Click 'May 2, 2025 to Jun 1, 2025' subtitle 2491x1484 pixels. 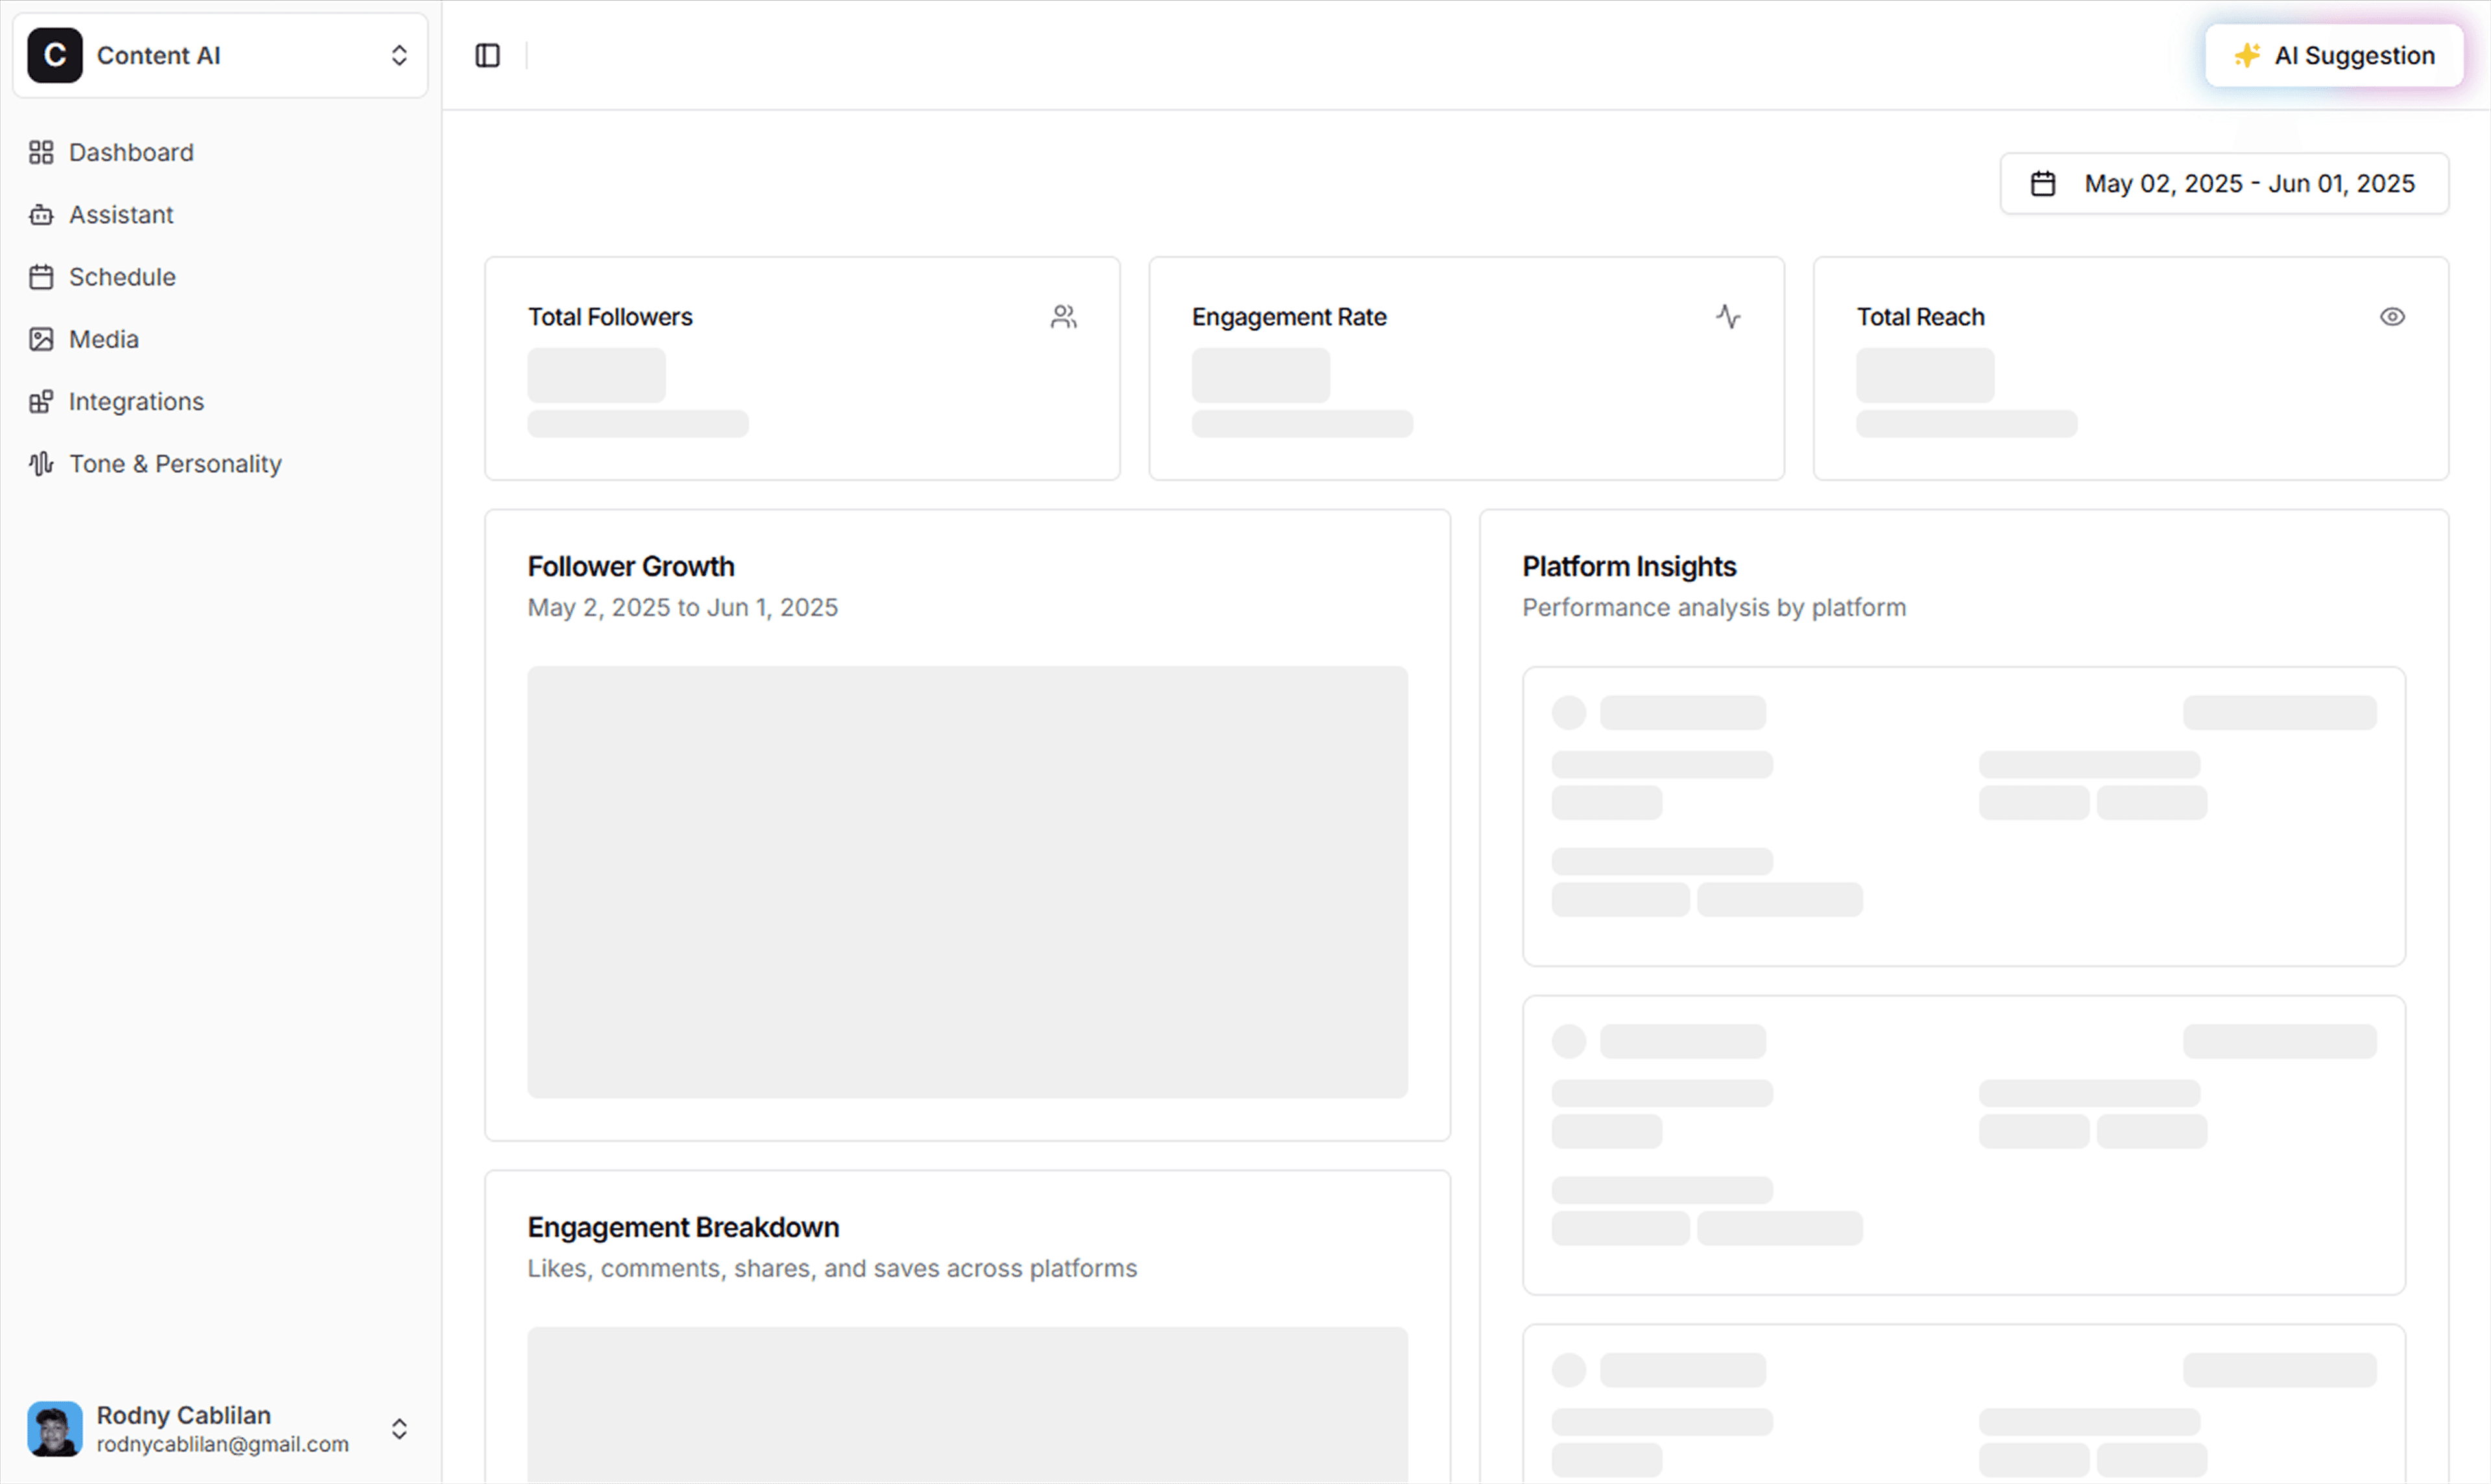point(683,607)
